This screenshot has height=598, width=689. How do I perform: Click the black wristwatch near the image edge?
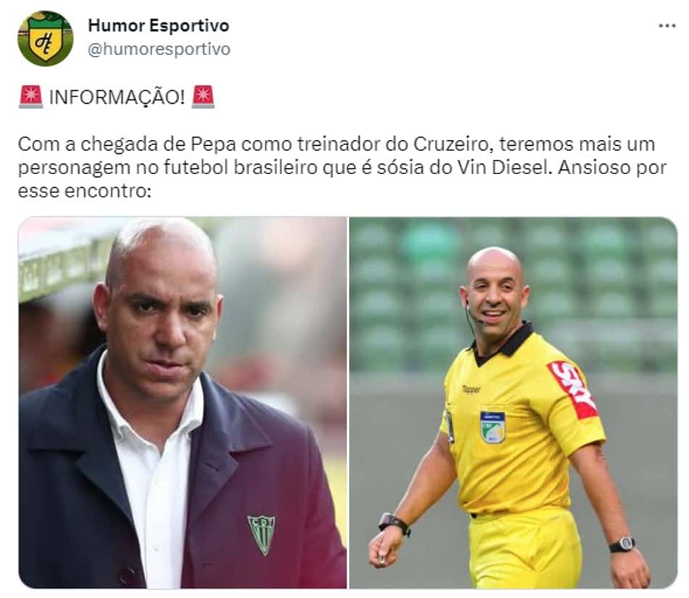[x=622, y=544]
